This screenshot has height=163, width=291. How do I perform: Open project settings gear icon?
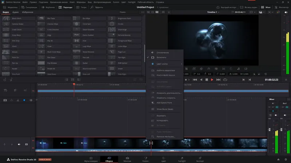click(x=285, y=159)
